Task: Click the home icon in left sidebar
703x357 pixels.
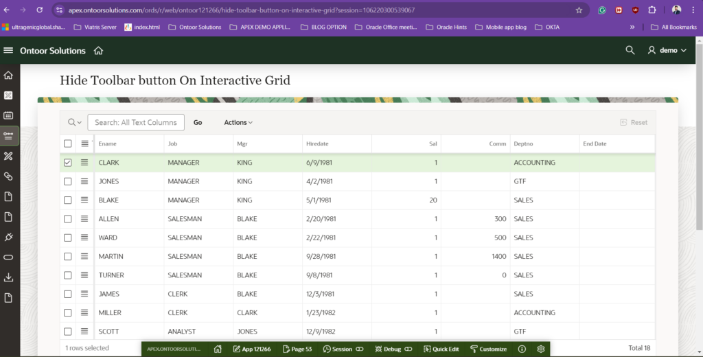Action: click(8, 76)
